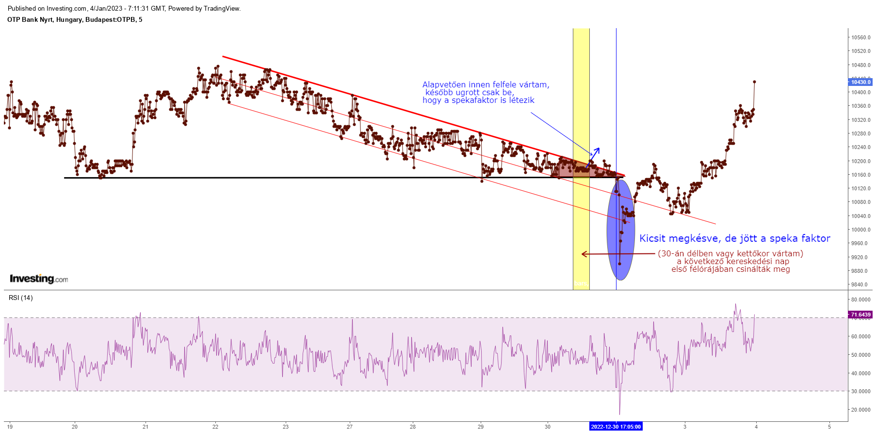Click the Investing.com logo watermark
Image resolution: width=876 pixels, height=433 pixels.
39,279
